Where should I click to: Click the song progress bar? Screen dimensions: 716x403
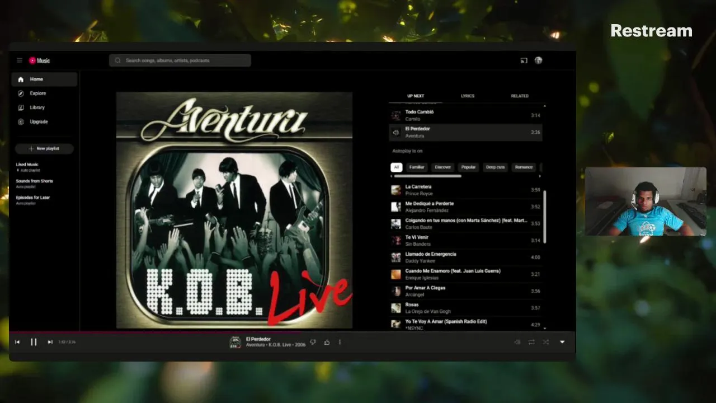pyautogui.click(x=293, y=332)
